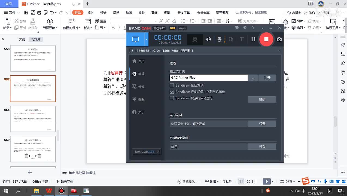Toggle mouse click effects in Bandicam
The width and height of the screenshot is (347, 196).
point(231,39)
